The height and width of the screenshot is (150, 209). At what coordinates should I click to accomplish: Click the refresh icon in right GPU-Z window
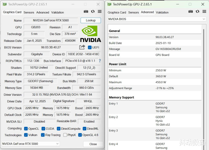point(197,11)
